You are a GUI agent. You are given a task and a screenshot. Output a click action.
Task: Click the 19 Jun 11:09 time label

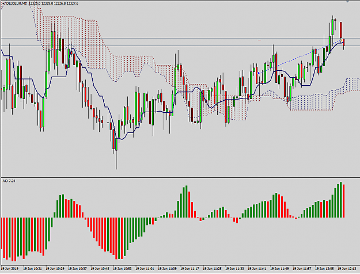tap(168, 268)
